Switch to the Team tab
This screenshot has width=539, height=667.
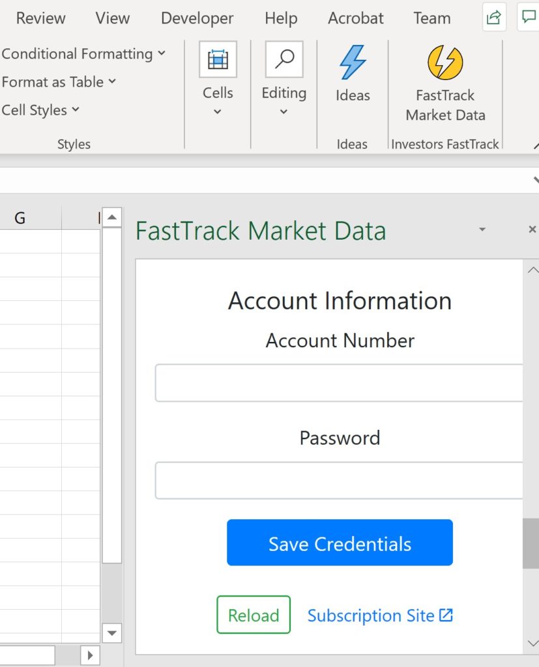click(x=431, y=18)
